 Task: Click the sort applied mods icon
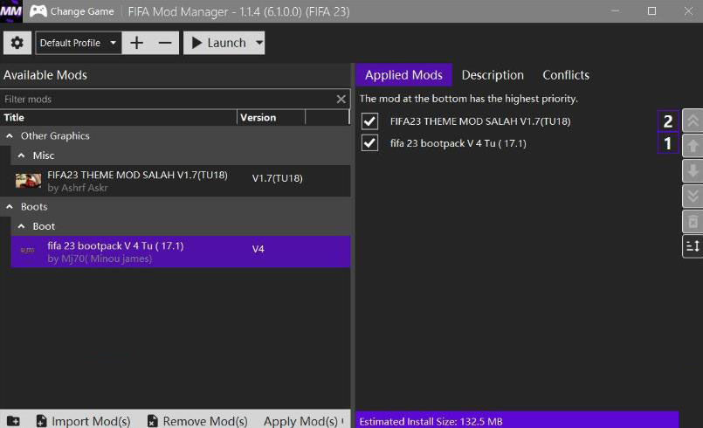pos(693,246)
